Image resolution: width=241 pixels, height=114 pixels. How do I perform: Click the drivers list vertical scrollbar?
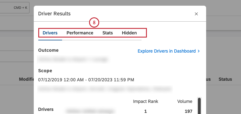(x=199, y=105)
